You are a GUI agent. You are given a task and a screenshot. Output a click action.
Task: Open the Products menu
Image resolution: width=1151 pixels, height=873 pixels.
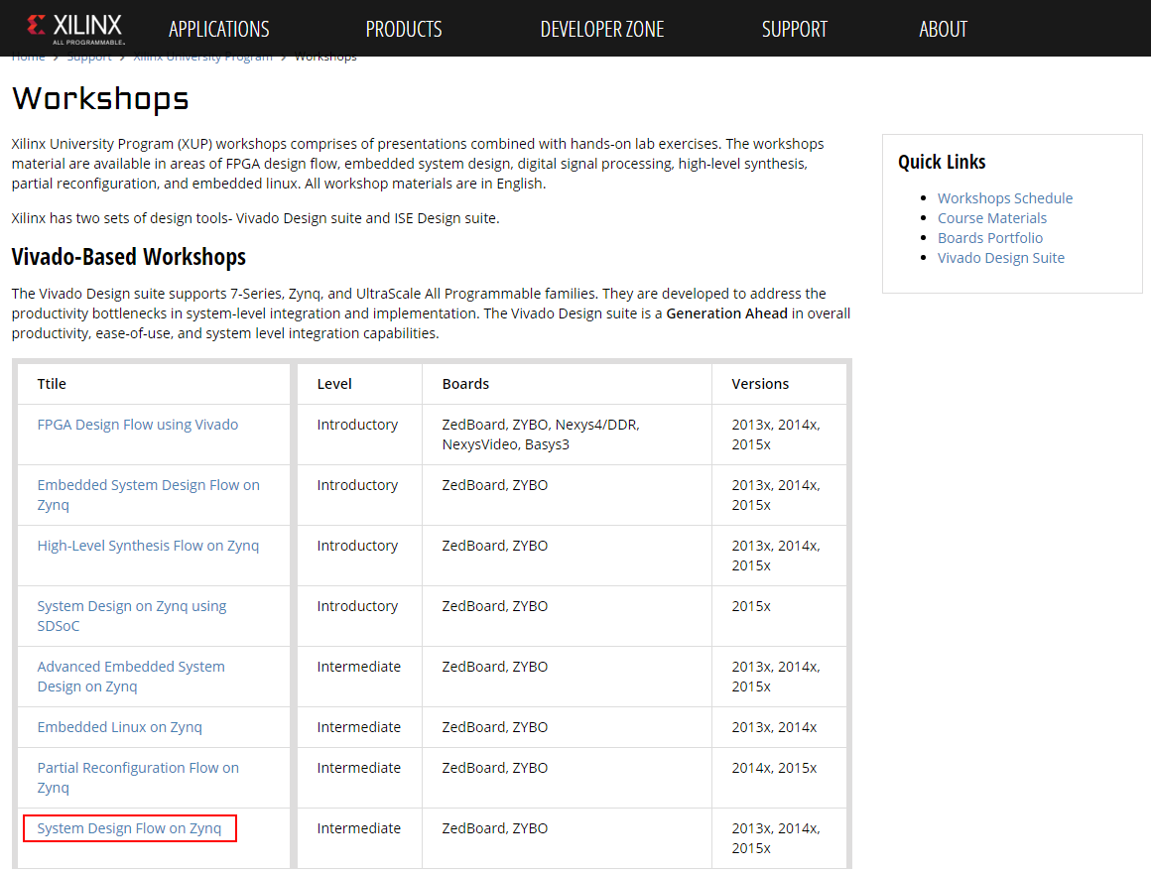pos(404,30)
